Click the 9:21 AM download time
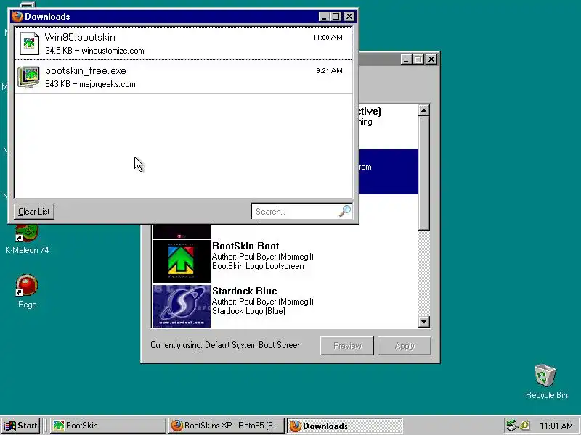The height and width of the screenshot is (435, 581). pos(329,70)
